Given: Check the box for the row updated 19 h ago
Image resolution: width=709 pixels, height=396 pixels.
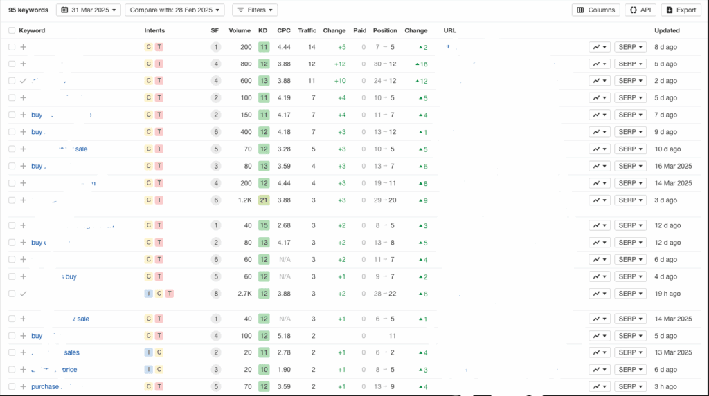Looking at the screenshot, I should 12,294.
